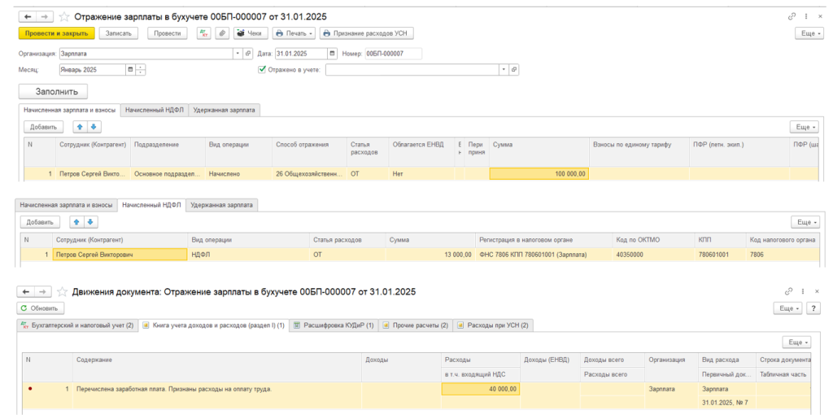
Task: Select the cell Петров Сергей Викто... in the accruals table
Action: [x=93, y=173]
